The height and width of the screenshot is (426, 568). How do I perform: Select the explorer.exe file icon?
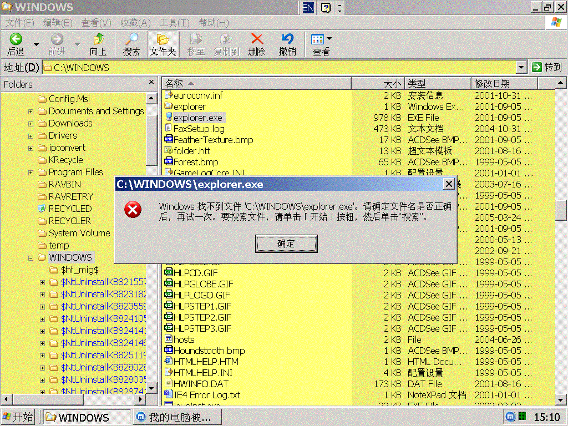169,117
